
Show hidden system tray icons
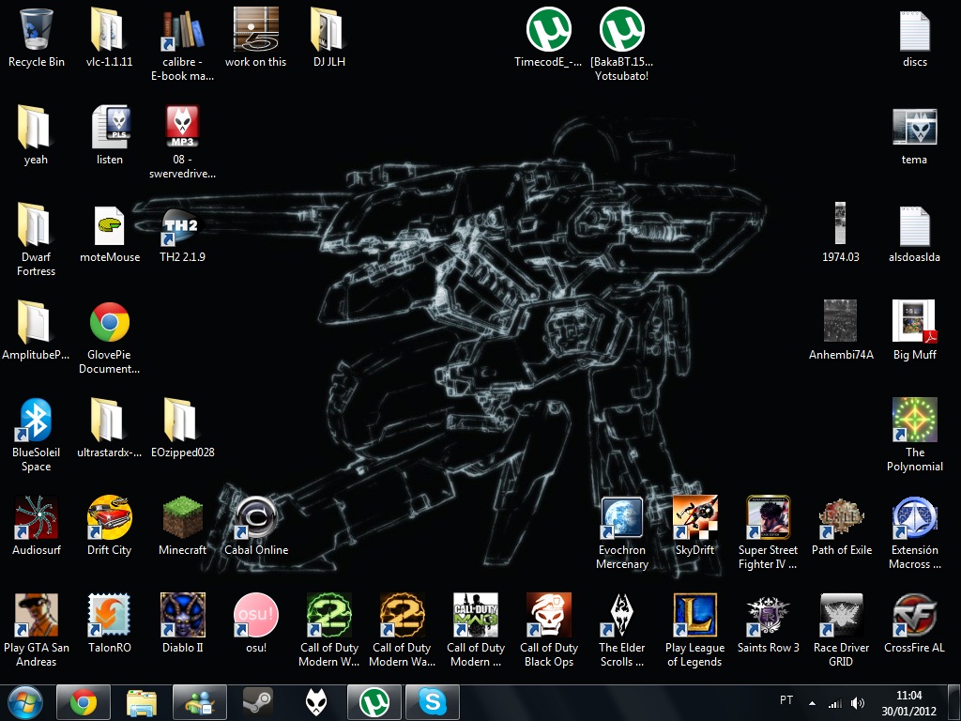tap(812, 703)
